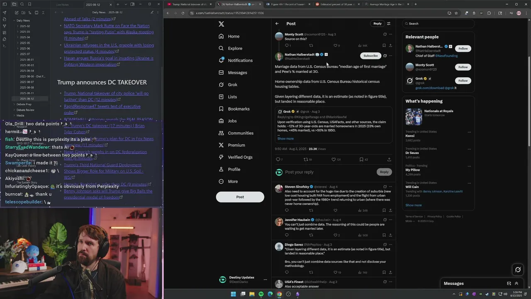Click the Reply button in post header

tap(377, 24)
